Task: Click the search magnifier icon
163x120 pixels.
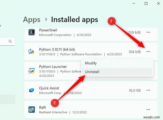Action: (10, 41)
